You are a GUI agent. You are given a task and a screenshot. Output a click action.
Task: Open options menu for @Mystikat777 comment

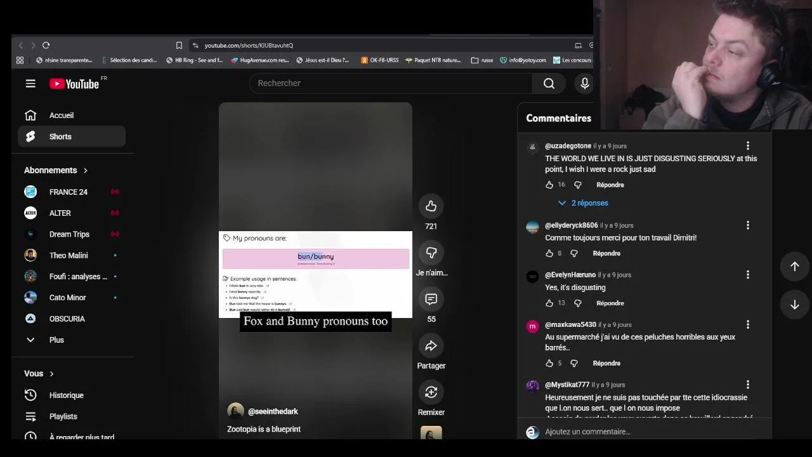point(747,384)
